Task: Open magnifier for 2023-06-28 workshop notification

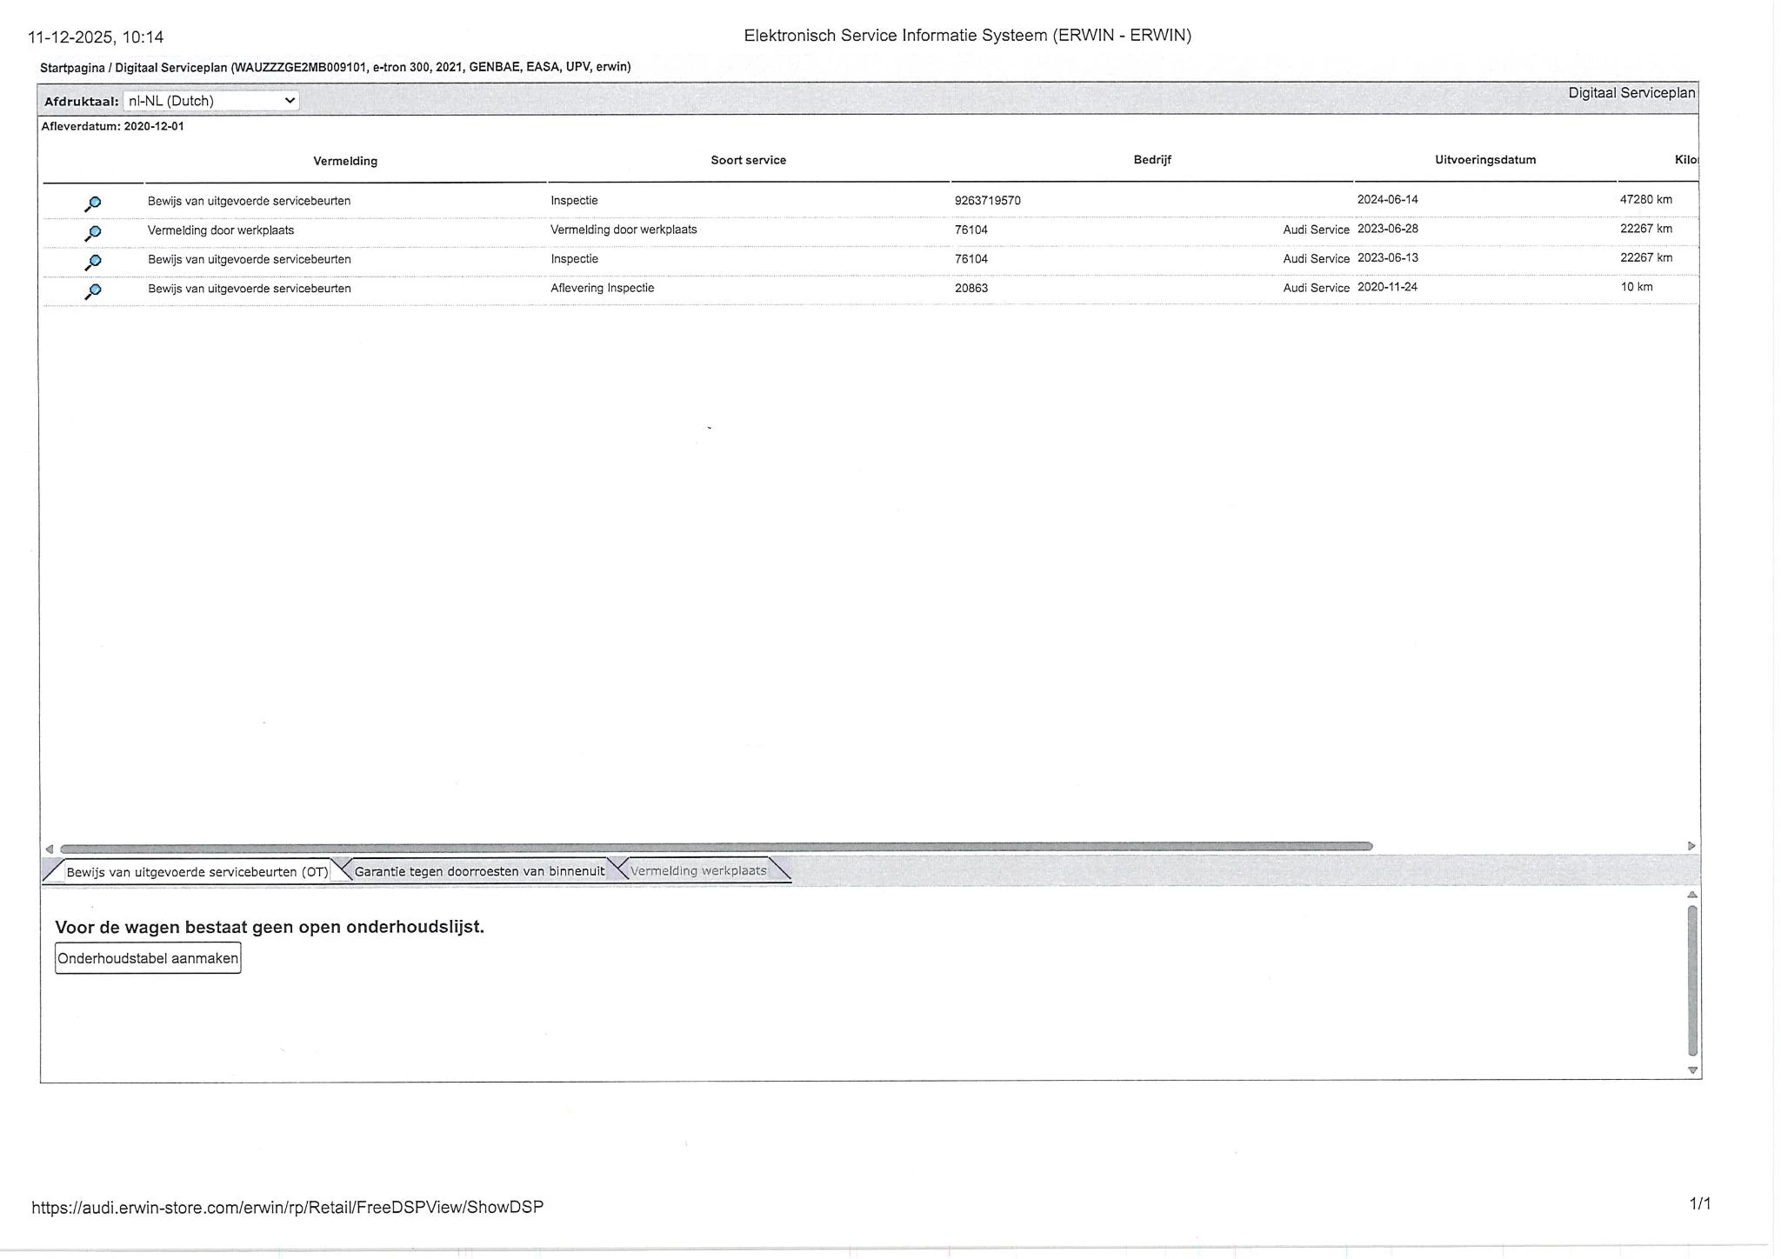Action: click(x=92, y=233)
